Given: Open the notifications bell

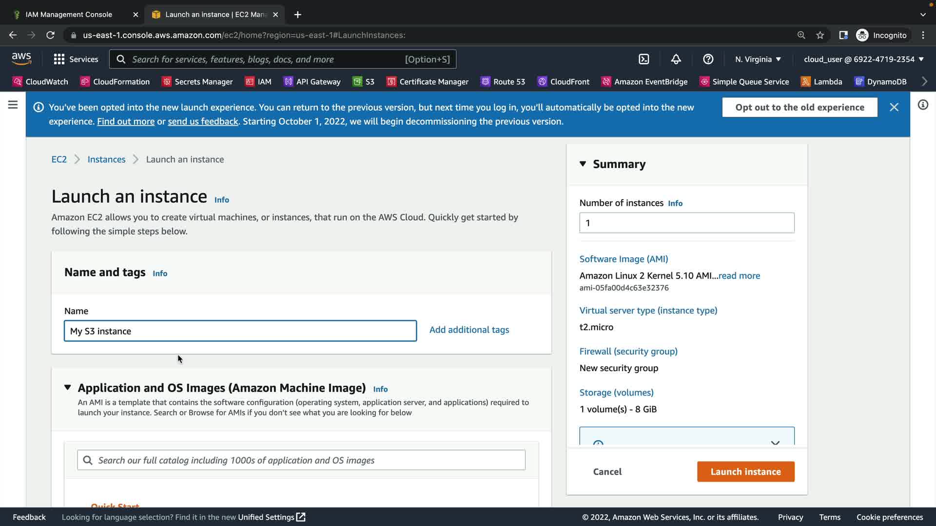Looking at the screenshot, I should click(676, 59).
